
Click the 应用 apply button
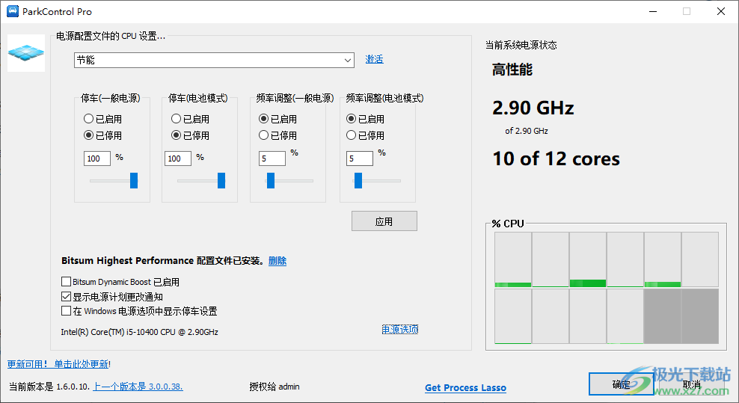pos(384,221)
